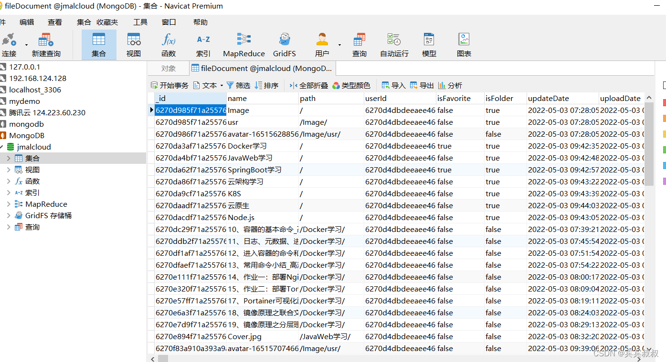This screenshot has height=362, width=666.
Task: Click the updateDate column header
Action: click(563, 98)
